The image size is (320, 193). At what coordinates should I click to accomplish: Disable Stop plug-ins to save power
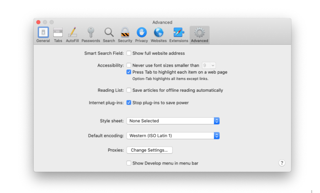129,103
